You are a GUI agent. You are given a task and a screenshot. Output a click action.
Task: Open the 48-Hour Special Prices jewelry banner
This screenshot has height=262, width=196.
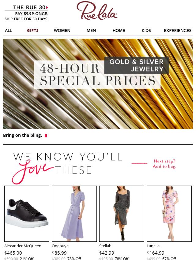tap(98, 84)
